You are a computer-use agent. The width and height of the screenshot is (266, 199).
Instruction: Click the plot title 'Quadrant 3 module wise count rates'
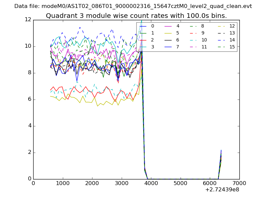pos(136,16)
